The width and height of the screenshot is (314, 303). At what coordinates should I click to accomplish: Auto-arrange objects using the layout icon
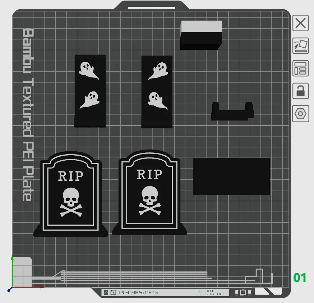click(x=301, y=68)
